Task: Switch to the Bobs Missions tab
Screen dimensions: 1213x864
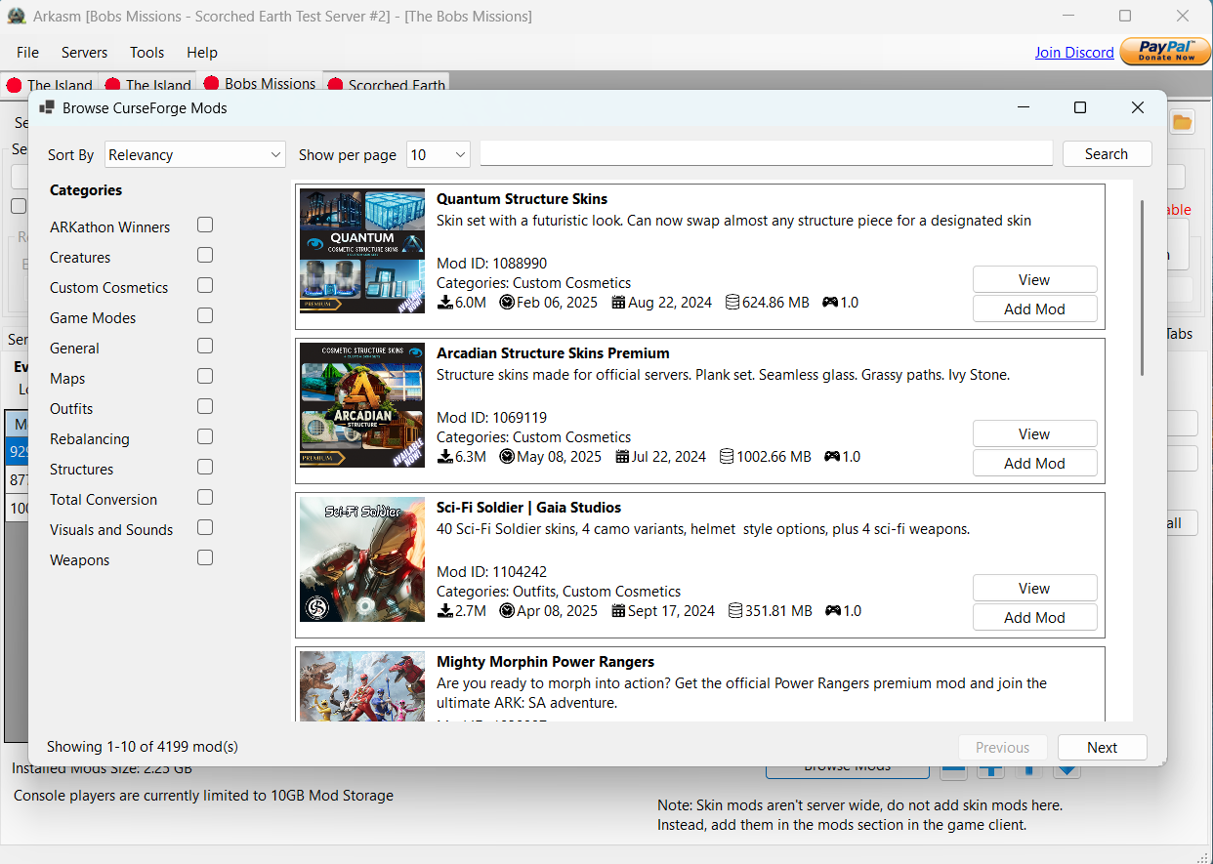Action: click(x=259, y=84)
